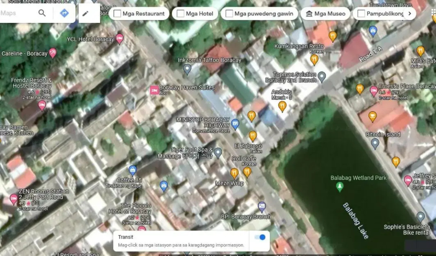Select Boracay Haven Suites hotel icon
Viewport: 436px width, 256px height.
[154, 90]
